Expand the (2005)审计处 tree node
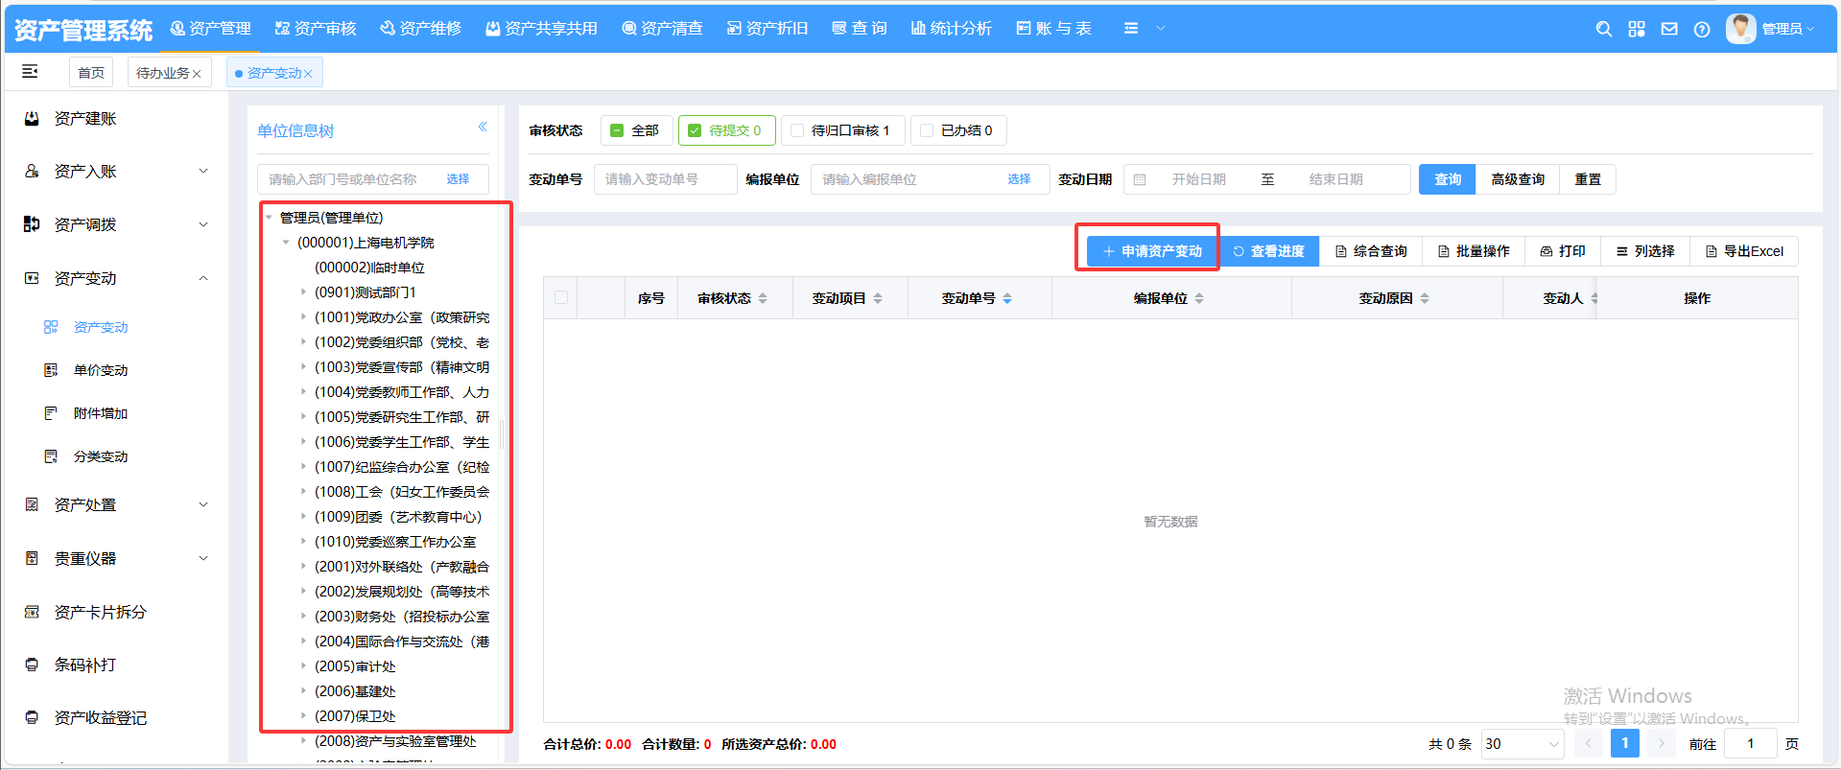 click(x=304, y=665)
